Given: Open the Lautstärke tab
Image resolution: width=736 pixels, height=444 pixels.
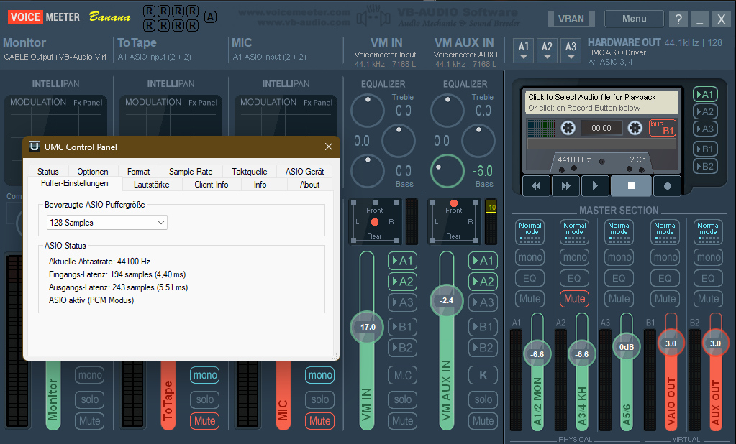Looking at the screenshot, I should point(151,185).
